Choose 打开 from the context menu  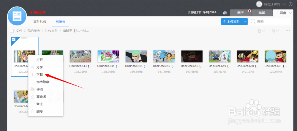(x=40, y=60)
